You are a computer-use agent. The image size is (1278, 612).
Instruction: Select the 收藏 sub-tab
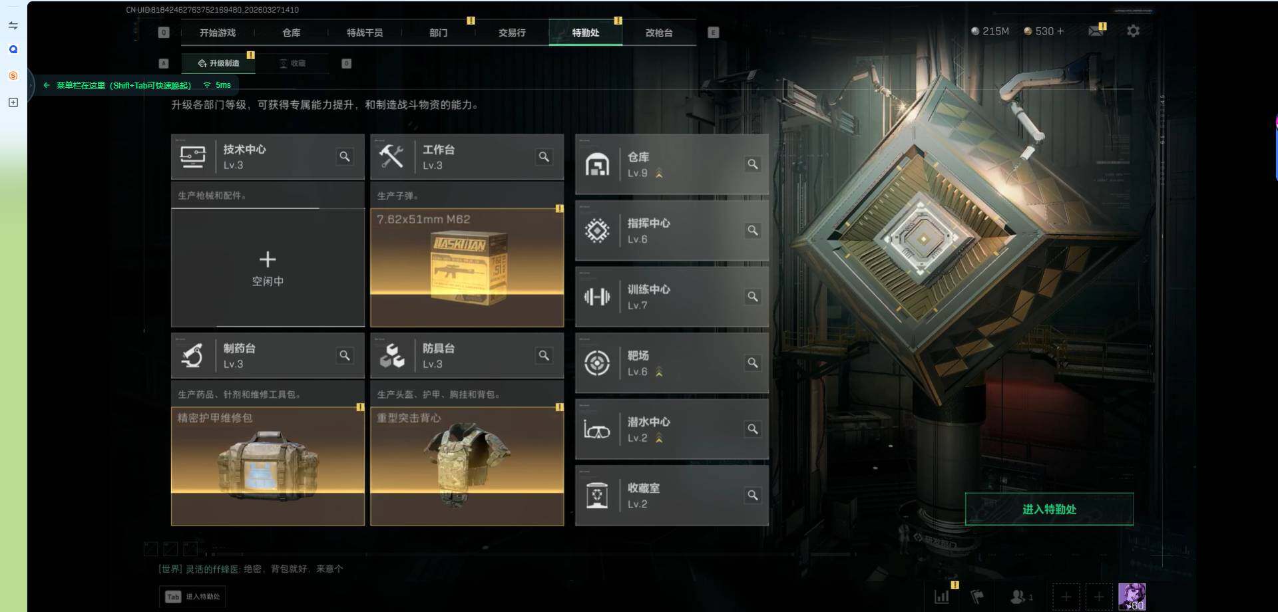click(x=292, y=63)
